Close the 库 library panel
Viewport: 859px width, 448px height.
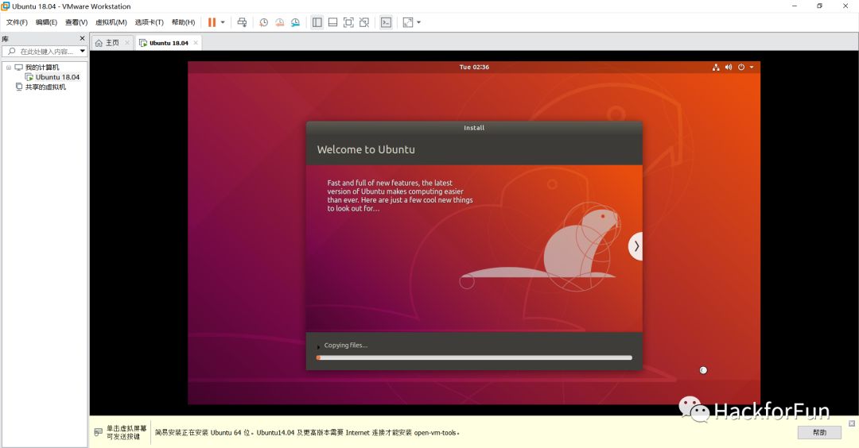pyautogui.click(x=82, y=38)
